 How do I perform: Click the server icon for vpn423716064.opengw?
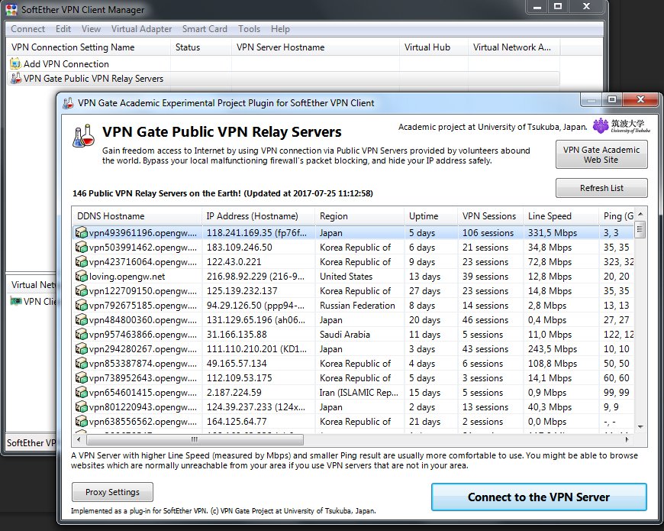[x=81, y=262]
